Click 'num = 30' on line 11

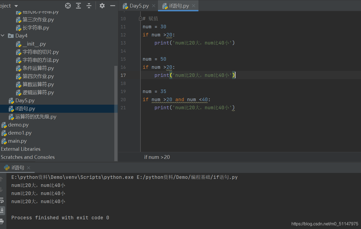click(x=154, y=27)
